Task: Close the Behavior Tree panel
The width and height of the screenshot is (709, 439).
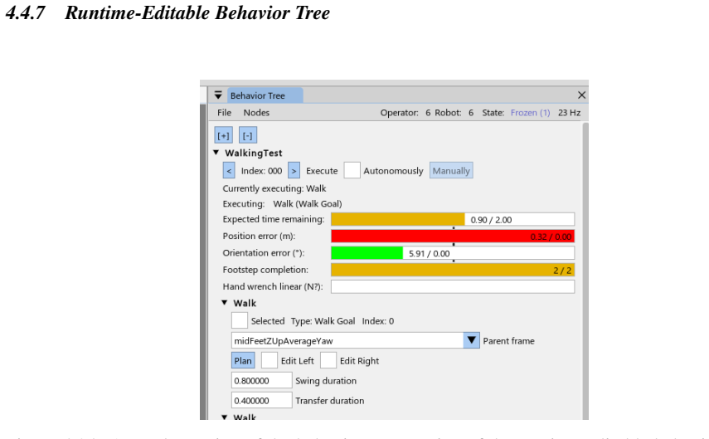Action: (x=581, y=95)
